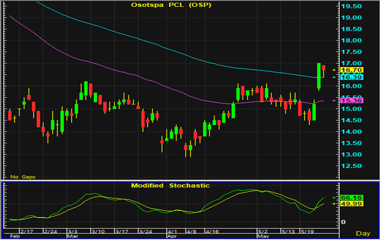Click the 13.50 price axis label
This screenshot has width=381, height=240.
[x=351, y=143]
